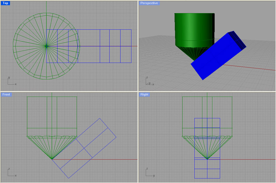Activate the Front viewport label

click(6, 94)
